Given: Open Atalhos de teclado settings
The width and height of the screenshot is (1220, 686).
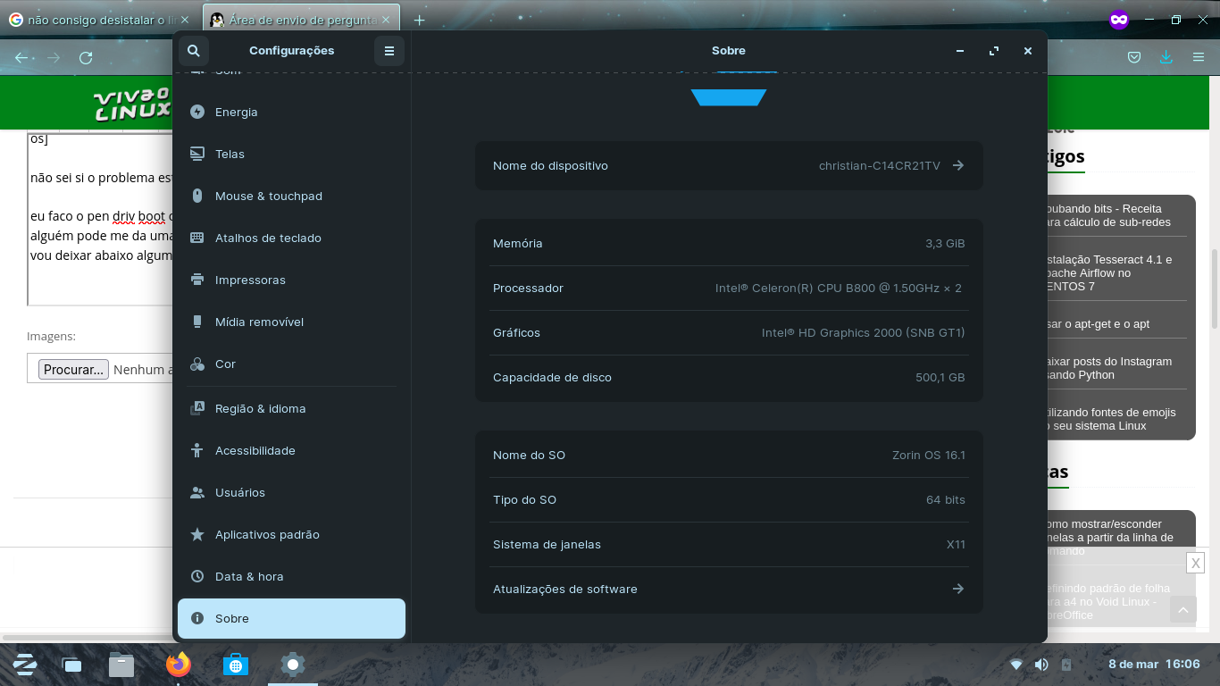Looking at the screenshot, I should [291, 238].
